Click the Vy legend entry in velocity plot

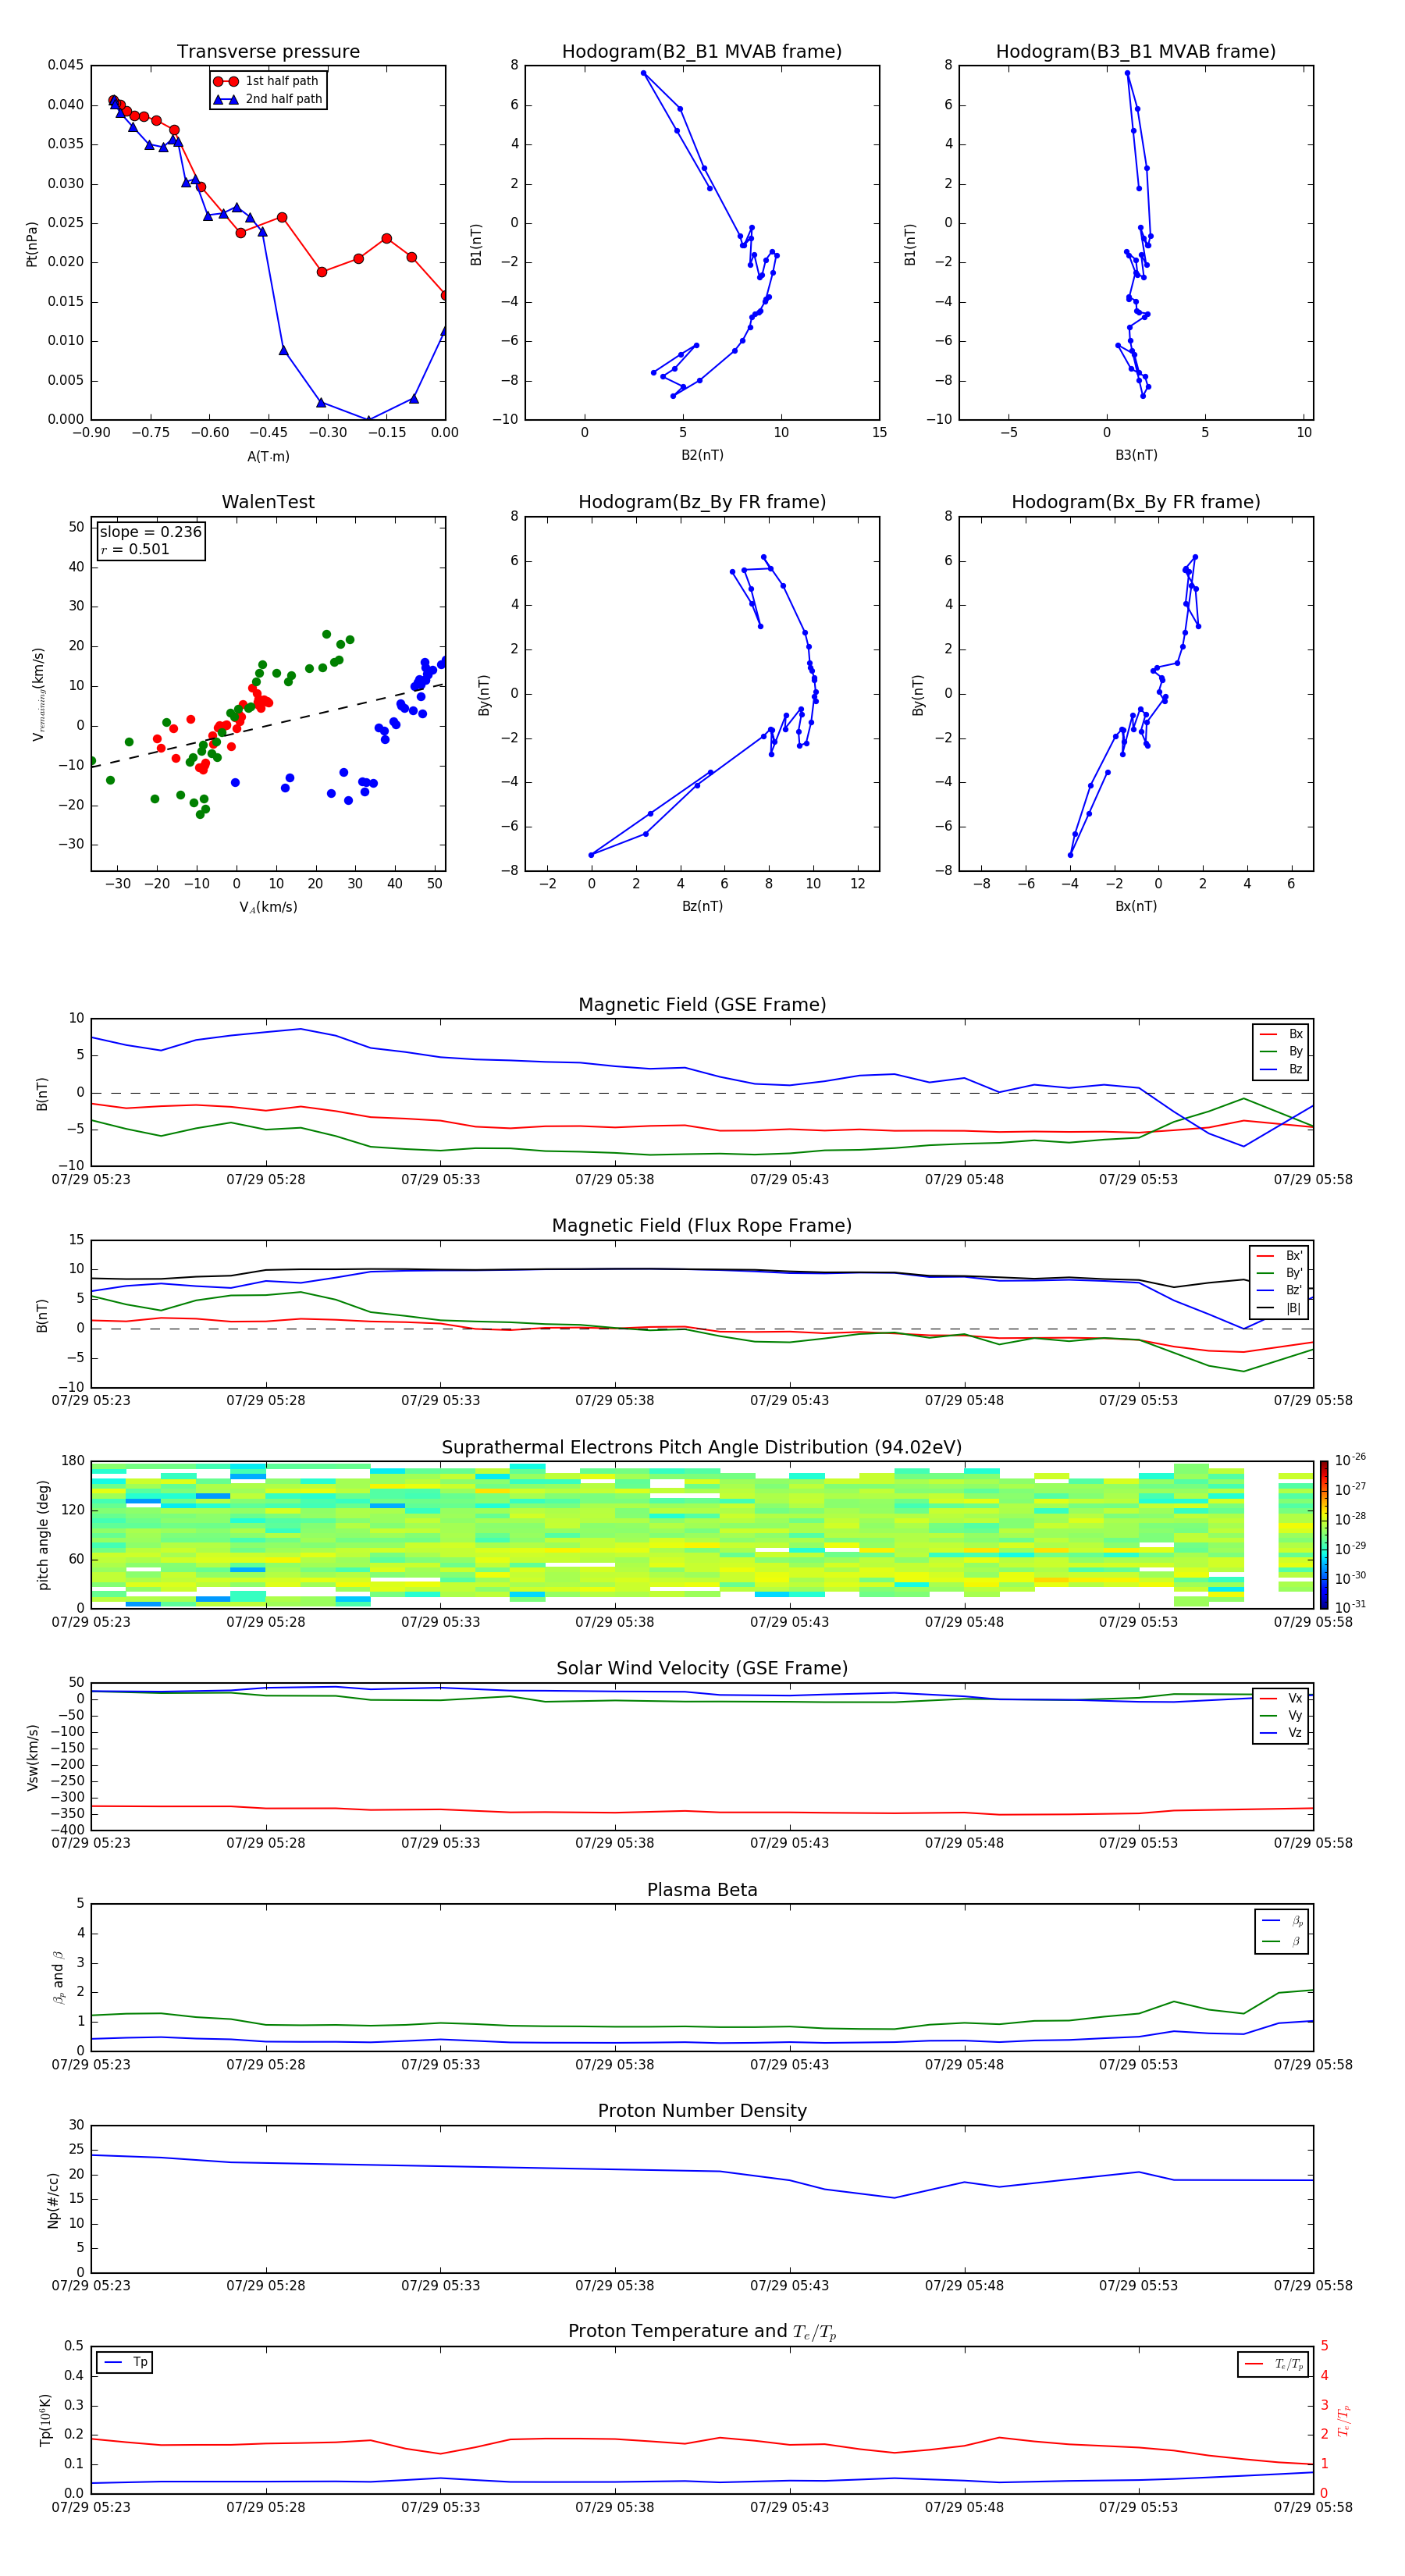click(1281, 1716)
